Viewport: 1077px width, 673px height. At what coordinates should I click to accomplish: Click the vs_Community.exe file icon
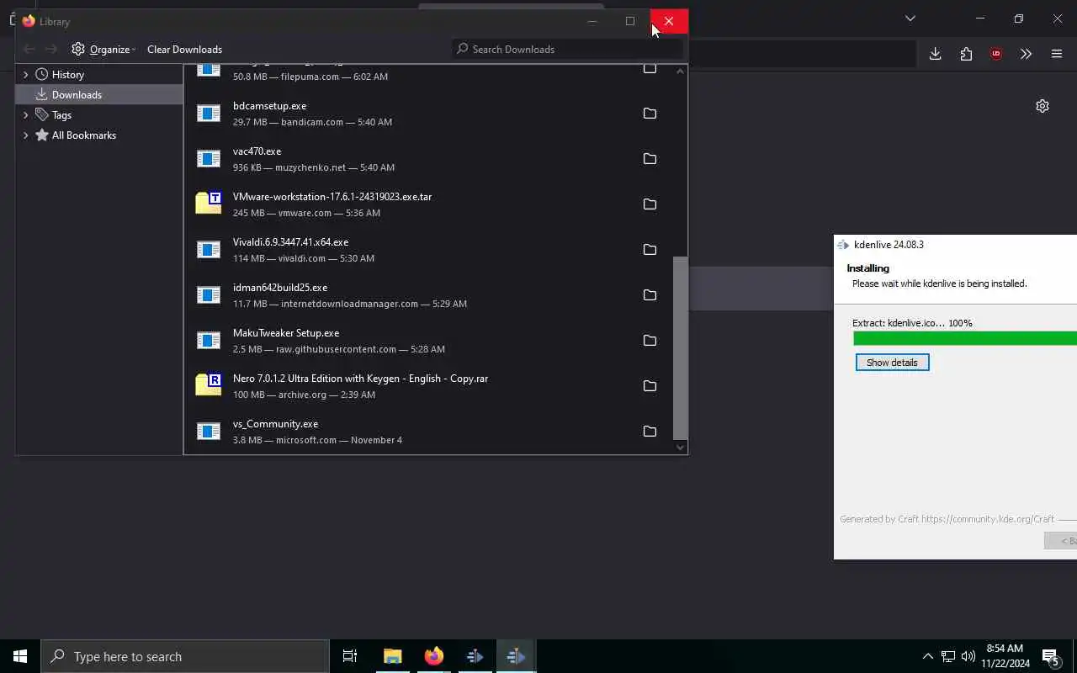209,432
